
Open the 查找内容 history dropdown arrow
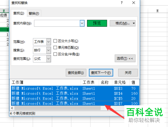pyautogui.click(x=82, y=23)
